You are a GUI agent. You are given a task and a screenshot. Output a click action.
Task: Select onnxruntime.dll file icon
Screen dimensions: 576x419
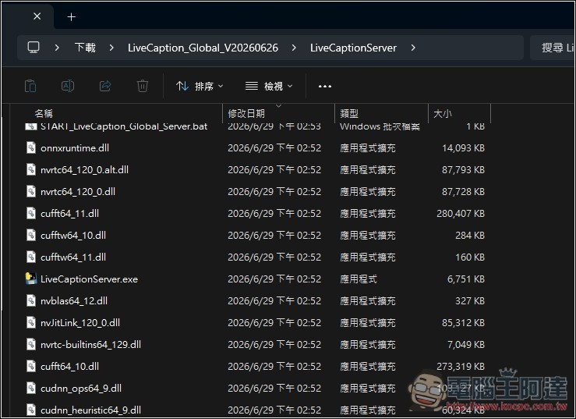(x=31, y=148)
